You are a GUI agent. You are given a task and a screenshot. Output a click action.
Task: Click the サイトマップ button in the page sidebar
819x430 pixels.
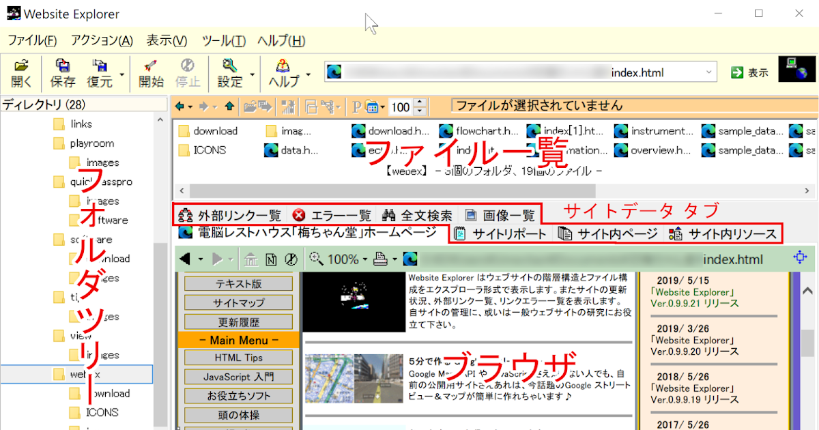click(238, 302)
